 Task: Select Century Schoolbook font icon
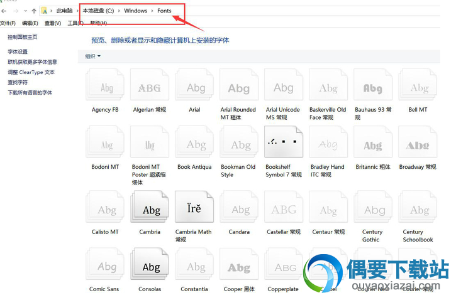click(418, 206)
